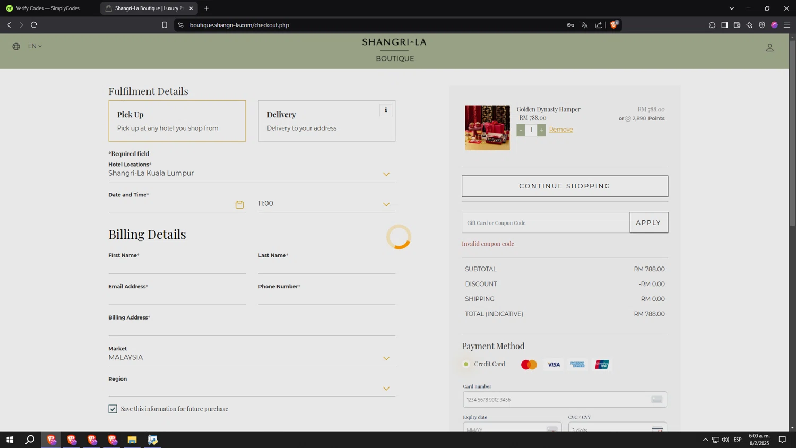The height and width of the screenshot is (448, 796).
Task: Expand the Region dropdown
Action: pos(252,389)
